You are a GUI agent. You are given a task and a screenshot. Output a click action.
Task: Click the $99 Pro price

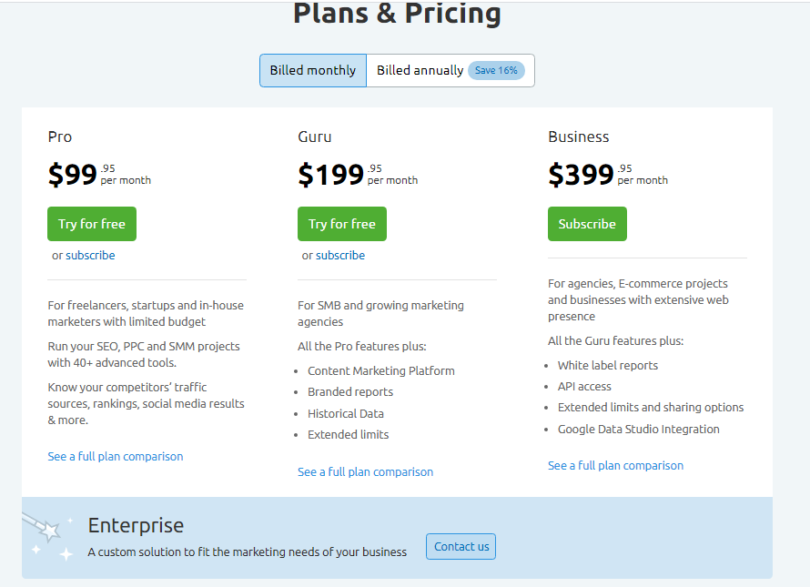[x=73, y=175]
